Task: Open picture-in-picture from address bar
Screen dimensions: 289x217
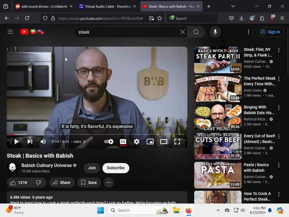Action: pyautogui.click(x=152, y=18)
